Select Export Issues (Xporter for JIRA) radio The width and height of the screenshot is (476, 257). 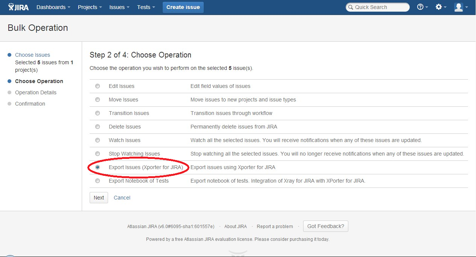coord(98,167)
